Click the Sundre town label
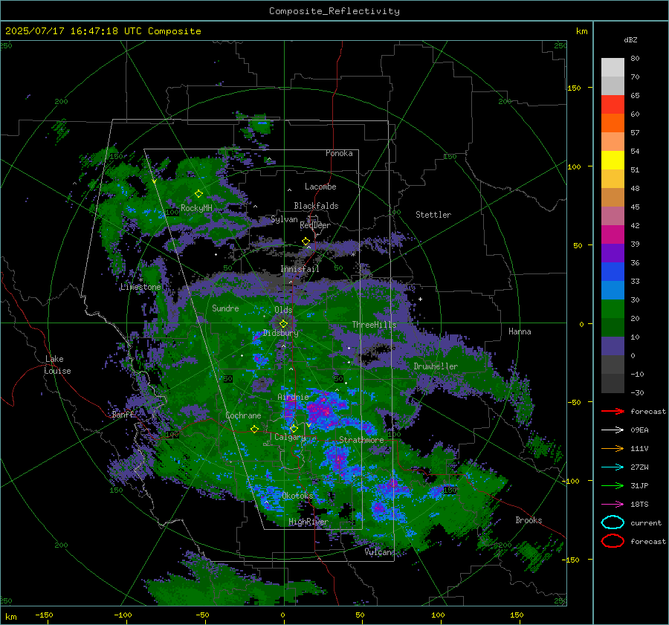The image size is (669, 625). pyautogui.click(x=225, y=308)
